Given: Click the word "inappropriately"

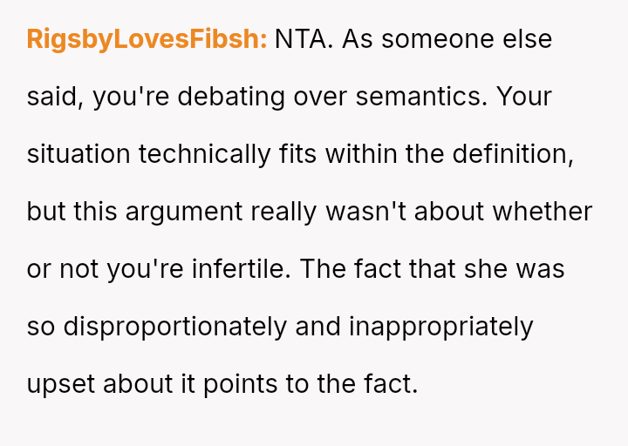Looking at the screenshot, I should [x=440, y=327].
